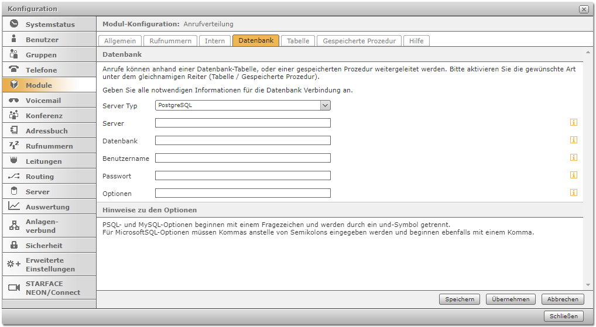Click the scroll down arrow in content pane
The image size is (596, 327).
coord(588,285)
